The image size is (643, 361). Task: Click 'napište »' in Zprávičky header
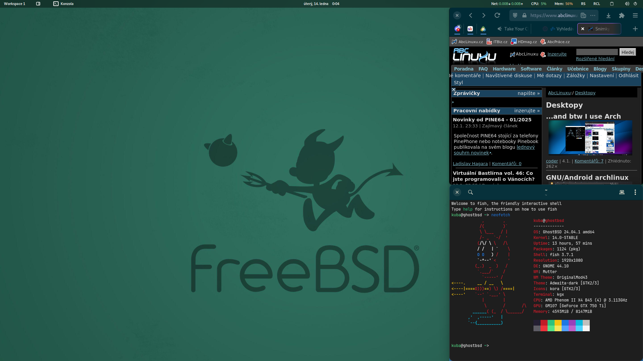point(528,93)
